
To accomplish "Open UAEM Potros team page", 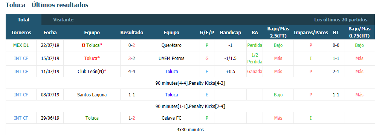I will 171,58.
